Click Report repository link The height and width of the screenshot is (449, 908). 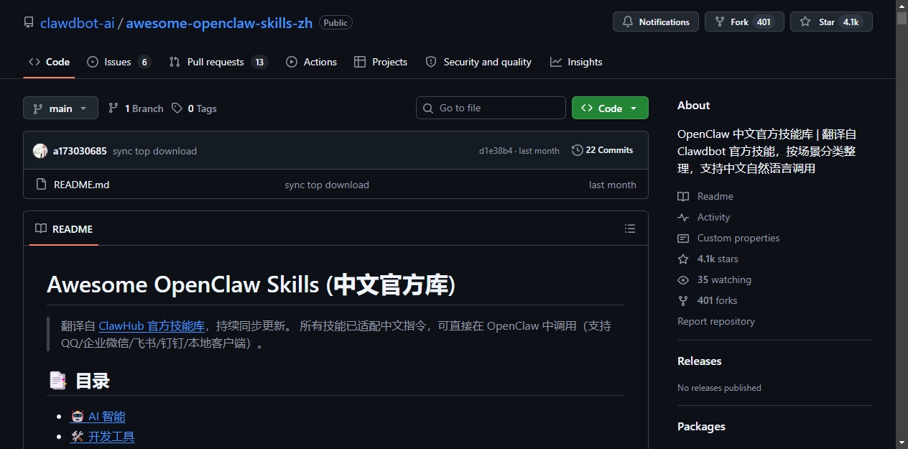(716, 321)
